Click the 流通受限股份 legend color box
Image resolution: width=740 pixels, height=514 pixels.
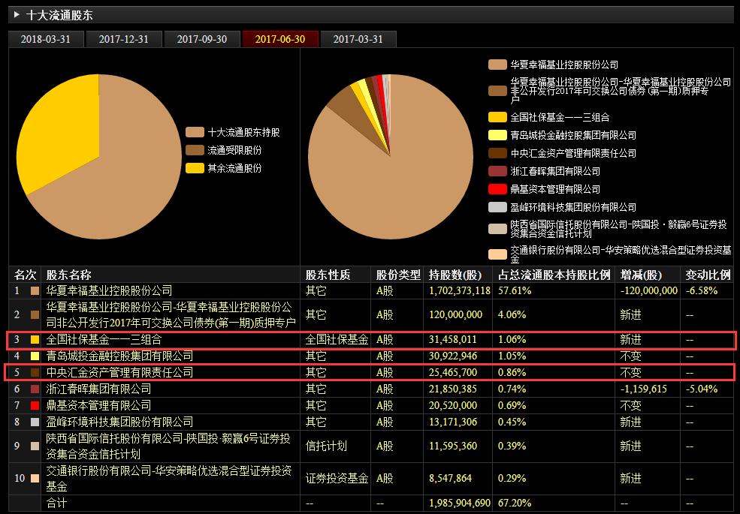pos(195,151)
